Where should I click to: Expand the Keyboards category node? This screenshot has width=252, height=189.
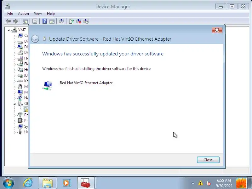14,81
